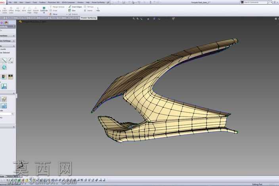279x186 pixels.
Task: Open the Power Surfacing menu
Action: click(98, 2)
